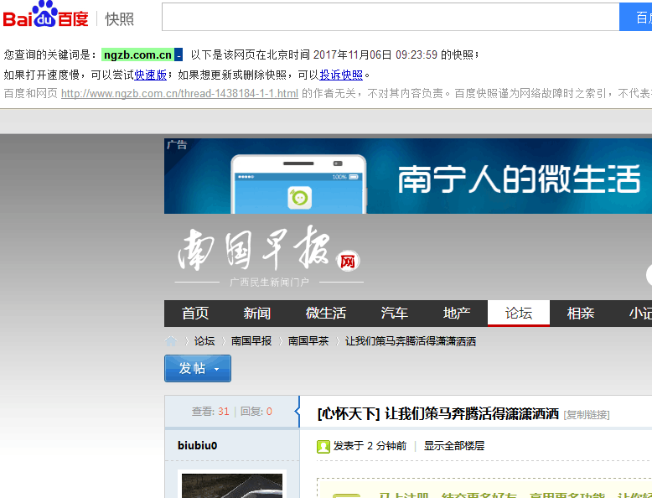
Task: Open the 相亲 navigation item
Action: [581, 313]
